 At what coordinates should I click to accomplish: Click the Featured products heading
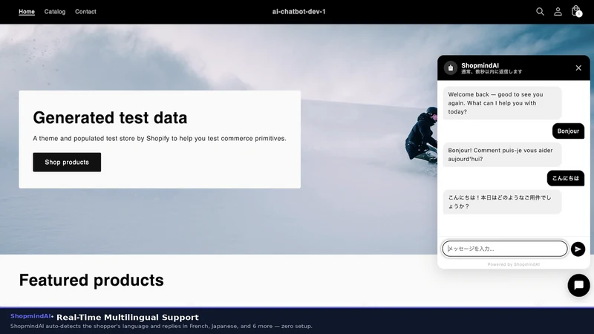pos(91,281)
